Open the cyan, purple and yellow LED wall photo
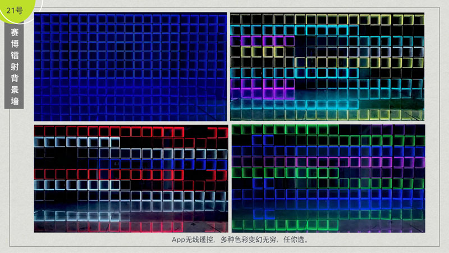449x253 pixels. click(327, 66)
